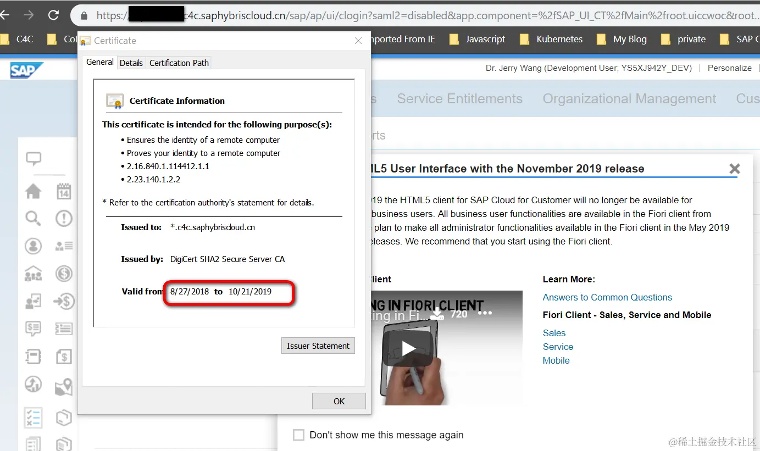Click the alert exclamation icon in the sidebar
Image resolution: width=760 pixels, height=451 pixels.
63,219
